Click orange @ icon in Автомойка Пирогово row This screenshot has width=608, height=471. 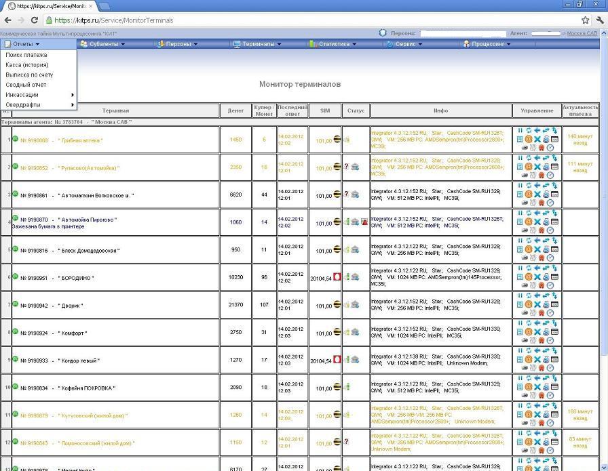(x=528, y=222)
